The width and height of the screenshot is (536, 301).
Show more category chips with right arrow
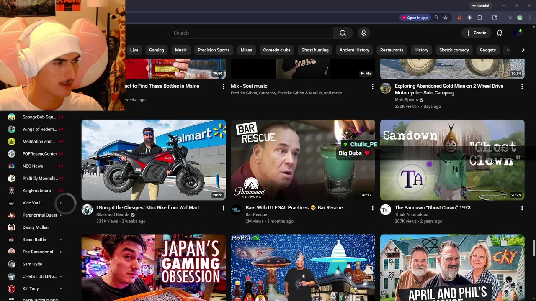click(x=523, y=50)
